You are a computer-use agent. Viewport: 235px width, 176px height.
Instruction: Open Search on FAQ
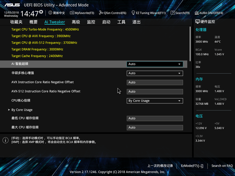[x=222, y=166]
